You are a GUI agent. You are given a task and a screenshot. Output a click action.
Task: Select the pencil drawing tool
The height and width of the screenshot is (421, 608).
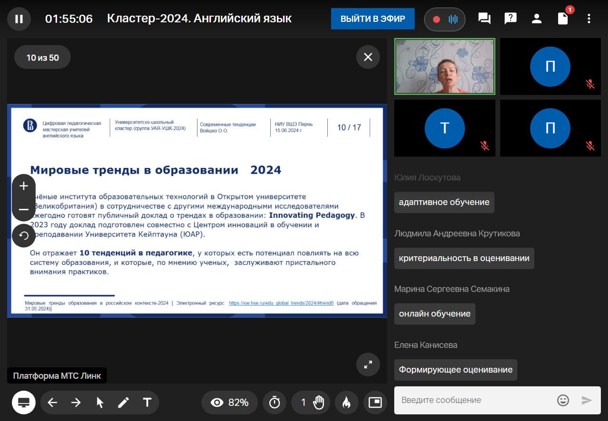coord(123,402)
